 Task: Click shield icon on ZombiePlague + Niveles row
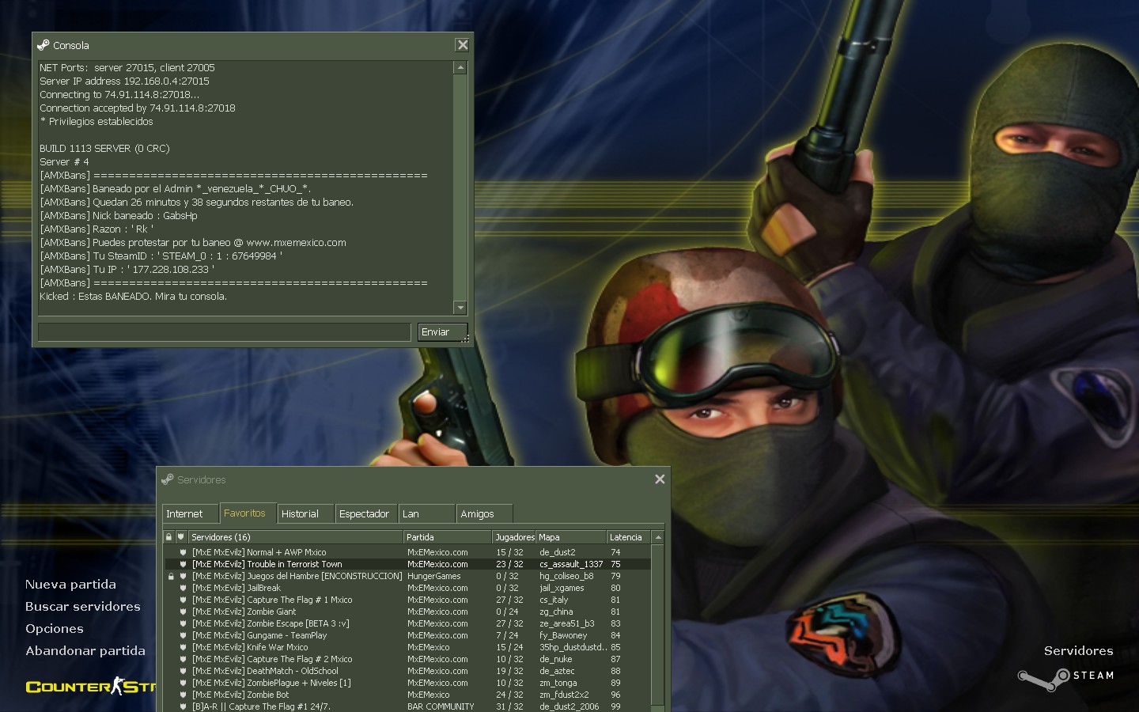pos(183,684)
